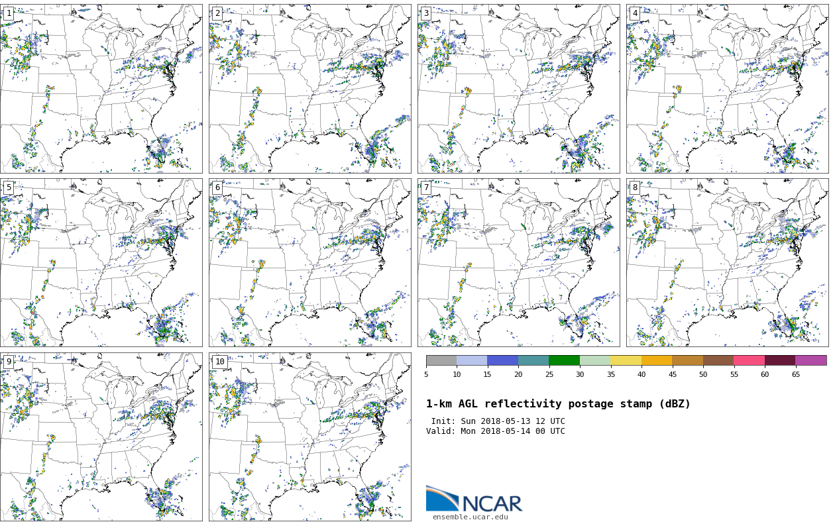Click the gray 5-10 dBZ color swatch
The image size is (835, 522).
click(441, 360)
